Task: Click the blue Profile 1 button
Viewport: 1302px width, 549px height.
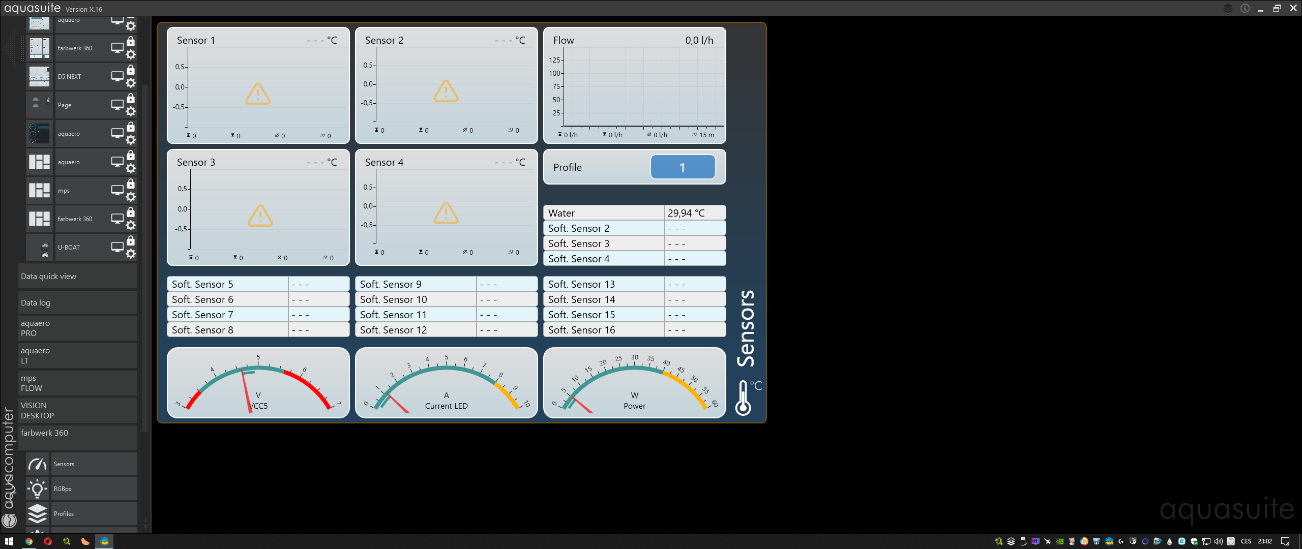Action: (x=683, y=167)
